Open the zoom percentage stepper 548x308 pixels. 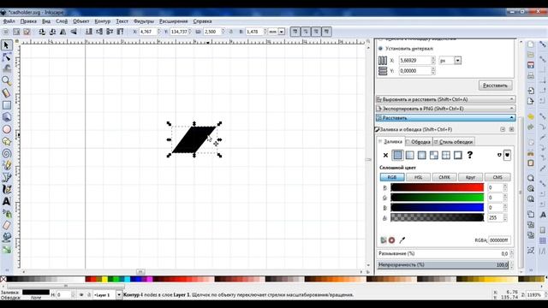tap(546, 295)
